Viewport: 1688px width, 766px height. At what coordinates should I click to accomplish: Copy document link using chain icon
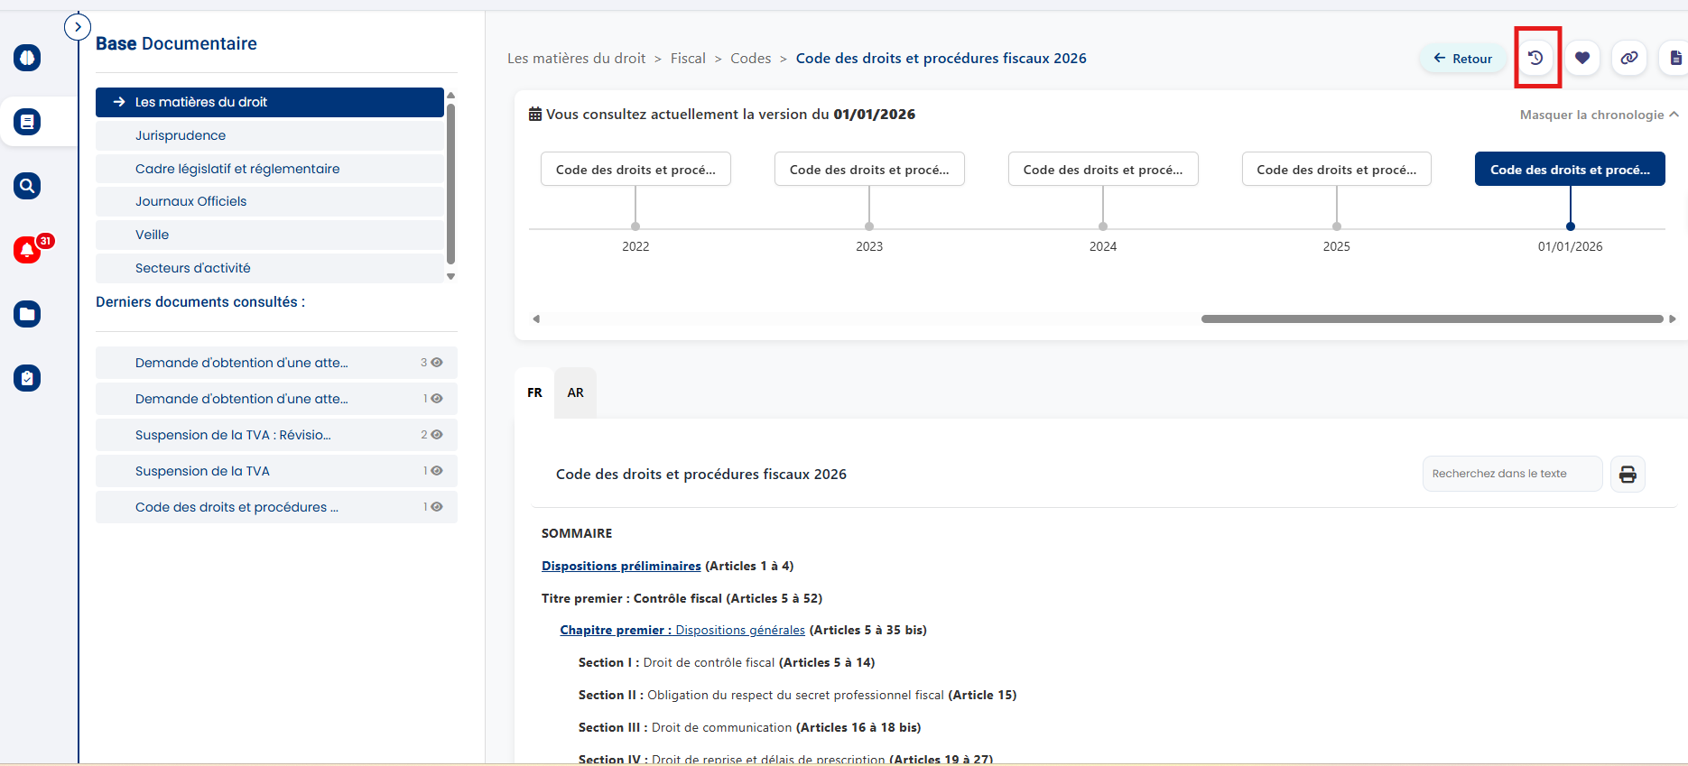coord(1629,59)
